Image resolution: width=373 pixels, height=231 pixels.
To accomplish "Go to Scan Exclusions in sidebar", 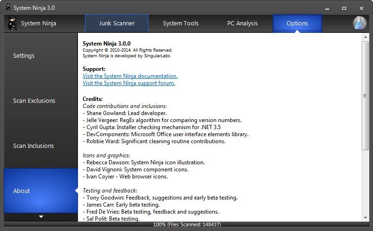I will pyautogui.click(x=41, y=101).
